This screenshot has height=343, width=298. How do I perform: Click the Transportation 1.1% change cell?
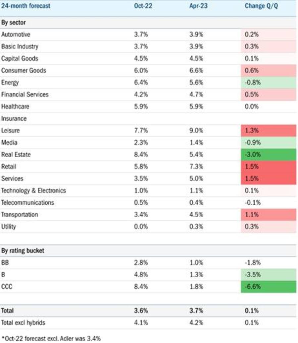click(269, 215)
